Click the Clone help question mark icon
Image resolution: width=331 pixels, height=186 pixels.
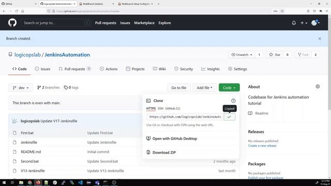pyautogui.click(x=233, y=101)
